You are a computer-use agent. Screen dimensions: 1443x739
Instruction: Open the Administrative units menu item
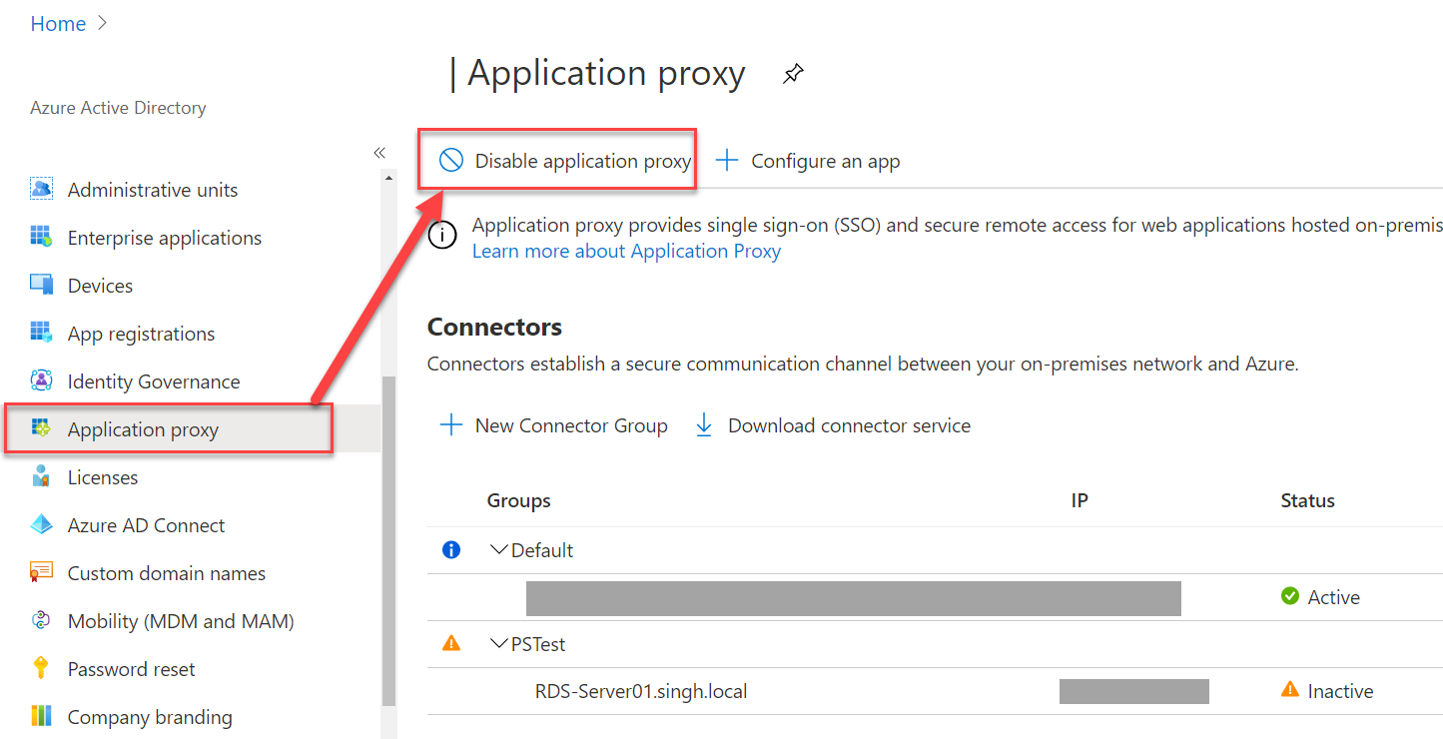[152, 190]
